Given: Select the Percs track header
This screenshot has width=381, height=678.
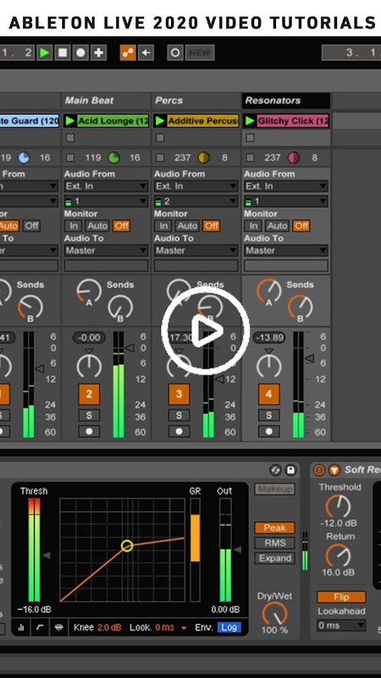Looking at the screenshot, I should tap(196, 101).
